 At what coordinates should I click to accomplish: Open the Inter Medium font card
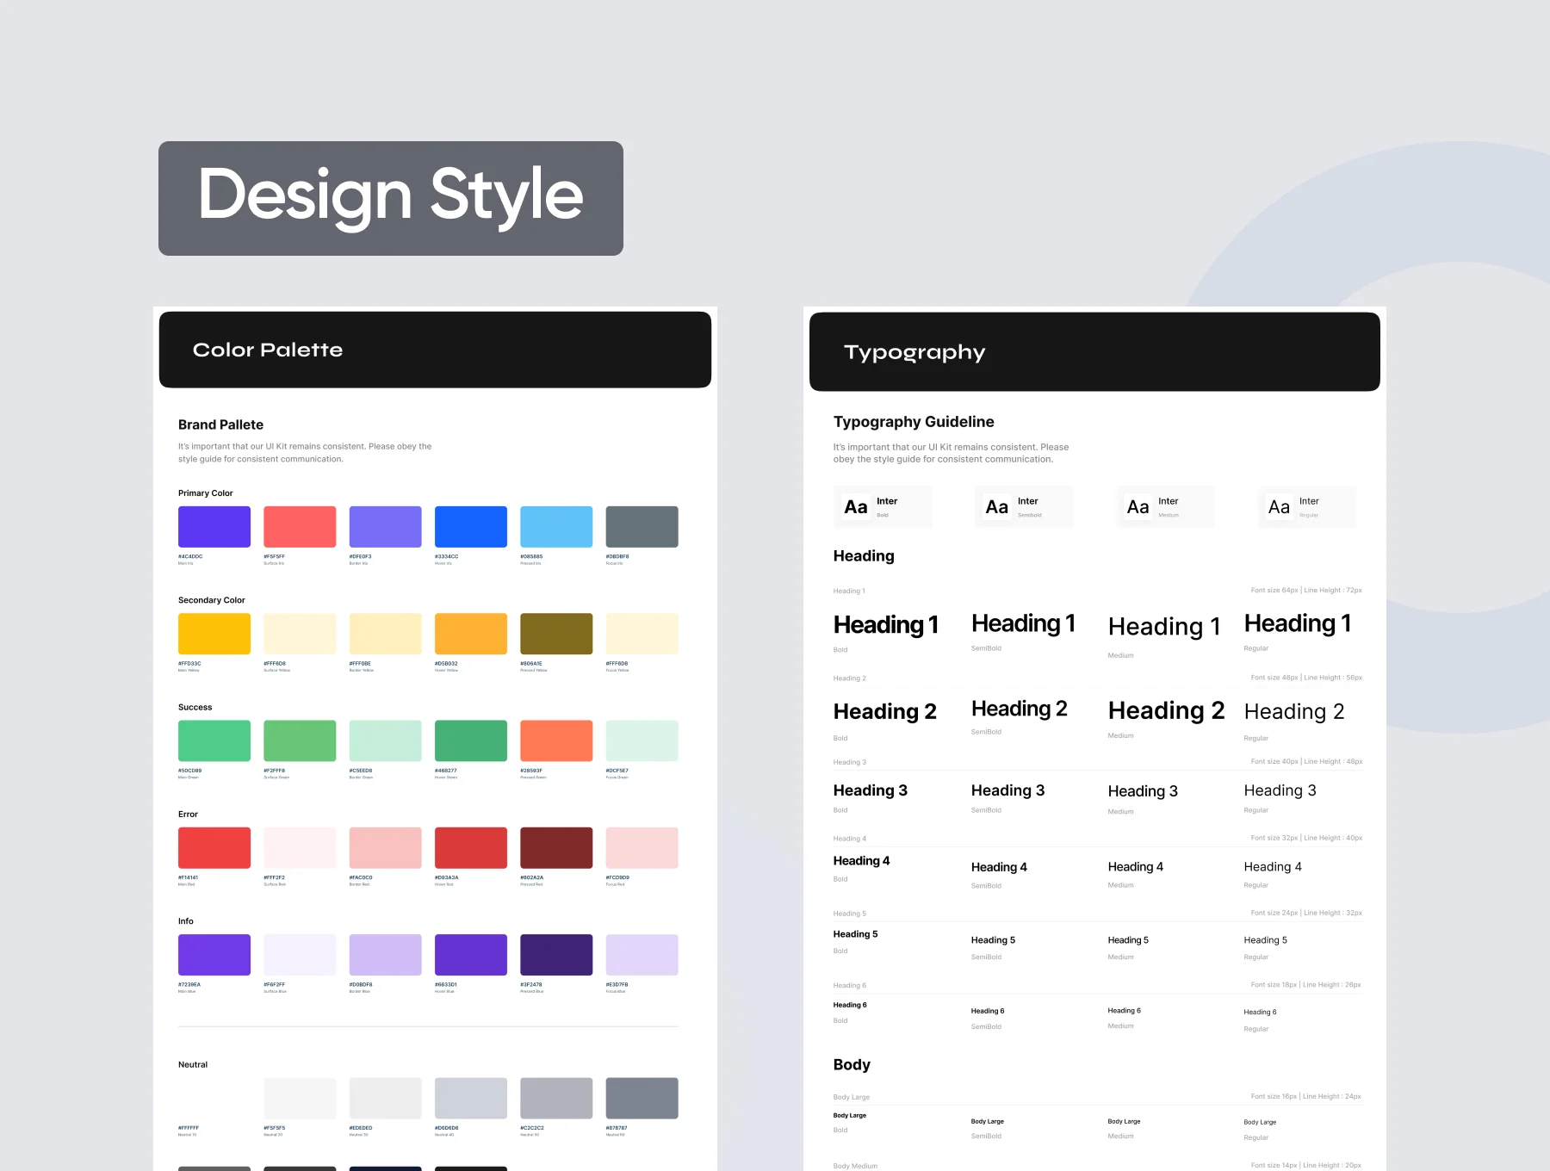point(1165,507)
